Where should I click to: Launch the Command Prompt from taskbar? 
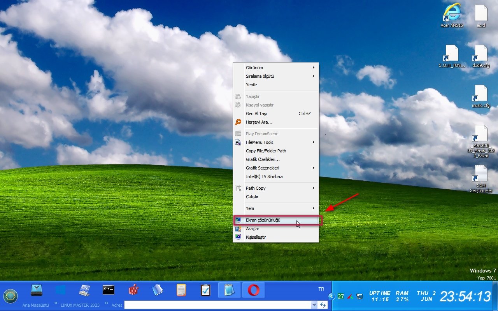click(109, 290)
